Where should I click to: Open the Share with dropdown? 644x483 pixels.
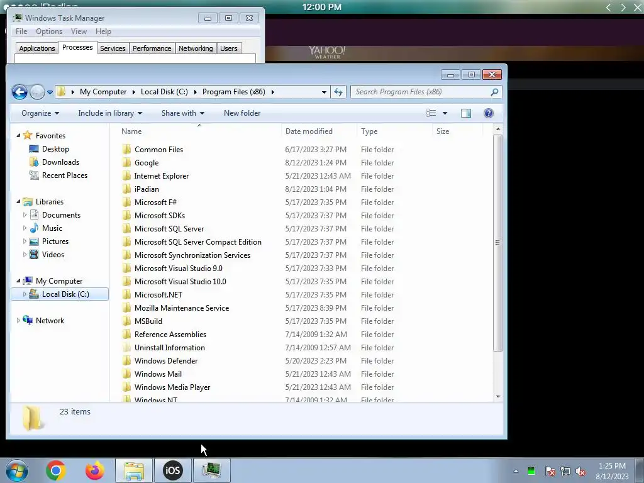pos(183,113)
